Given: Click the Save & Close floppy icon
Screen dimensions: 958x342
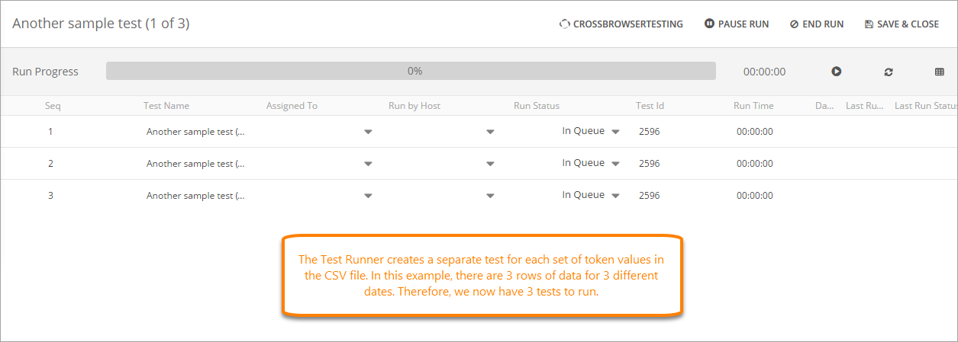Looking at the screenshot, I should 869,24.
